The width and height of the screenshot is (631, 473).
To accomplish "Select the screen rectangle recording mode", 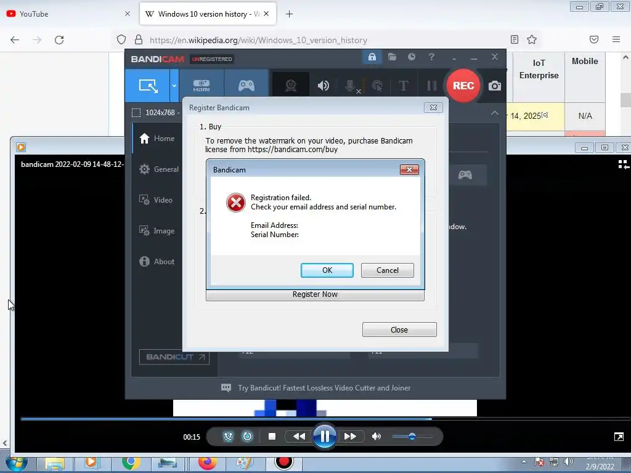I will coord(148,85).
